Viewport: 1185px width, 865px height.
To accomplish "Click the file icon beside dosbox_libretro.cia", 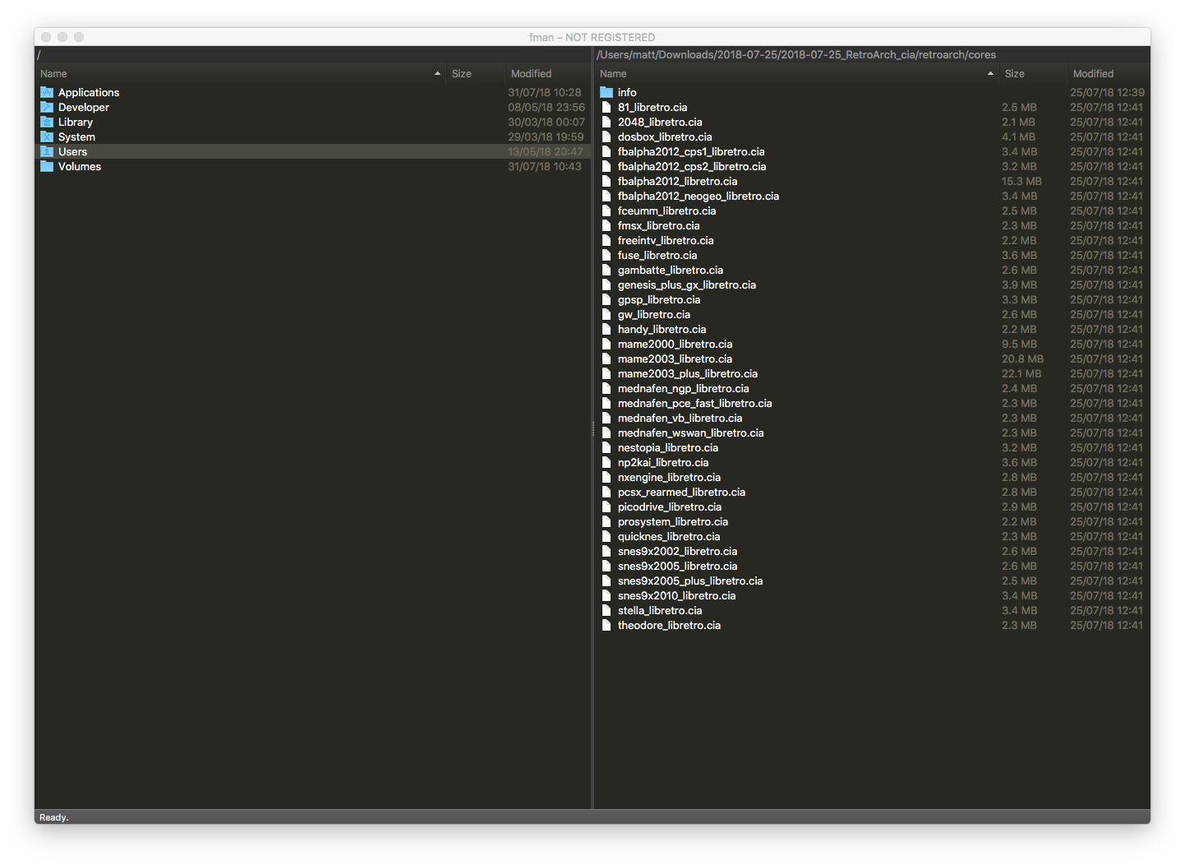I will coord(606,136).
